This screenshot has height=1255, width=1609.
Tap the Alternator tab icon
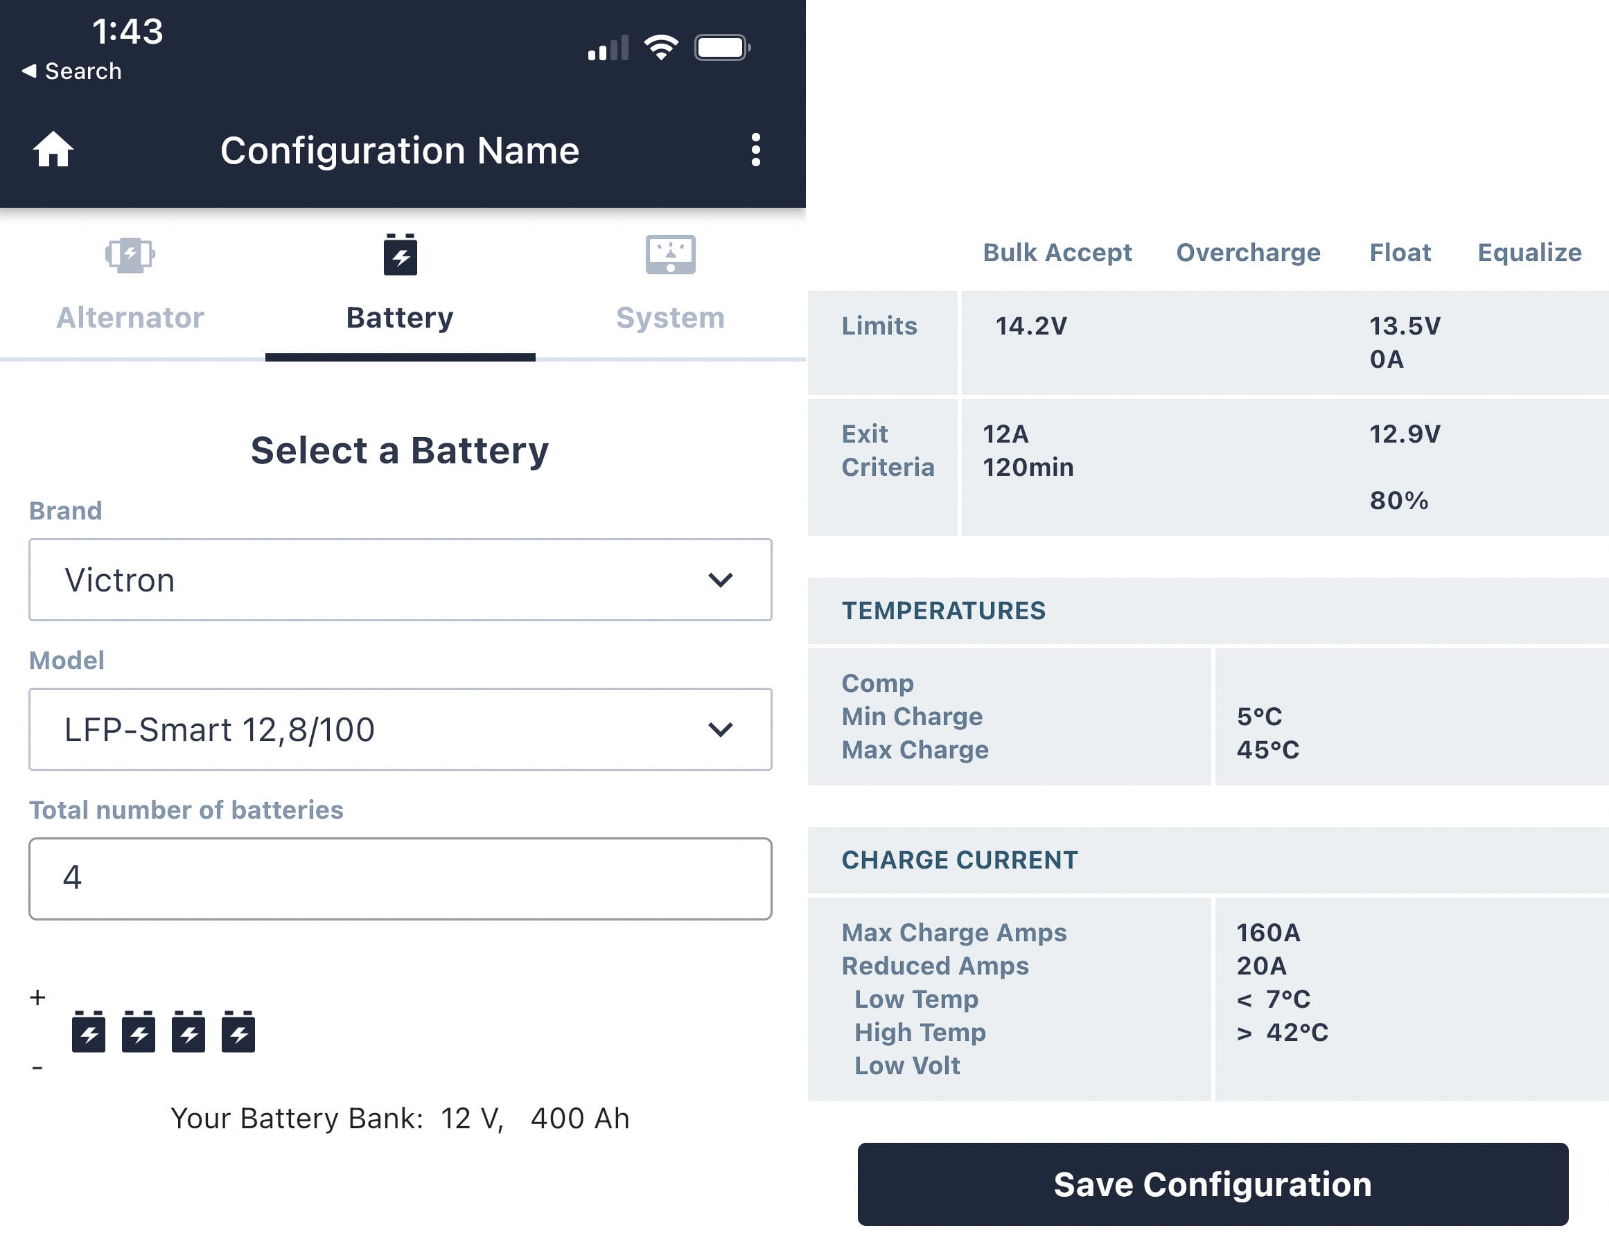[x=130, y=255]
